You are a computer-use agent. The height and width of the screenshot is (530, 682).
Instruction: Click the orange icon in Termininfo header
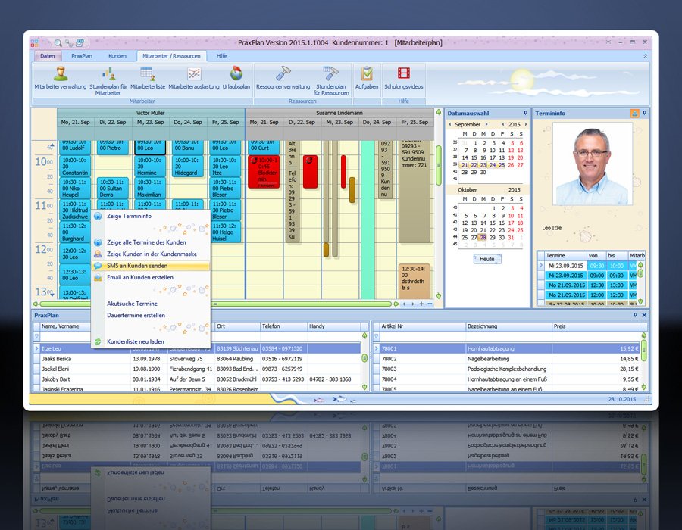pyautogui.click(x=634, y=114)
